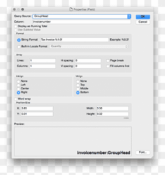Viewport: 165px width, 175px height.
Task: Select Built-in Locale Format option
Action: (19, 47)
